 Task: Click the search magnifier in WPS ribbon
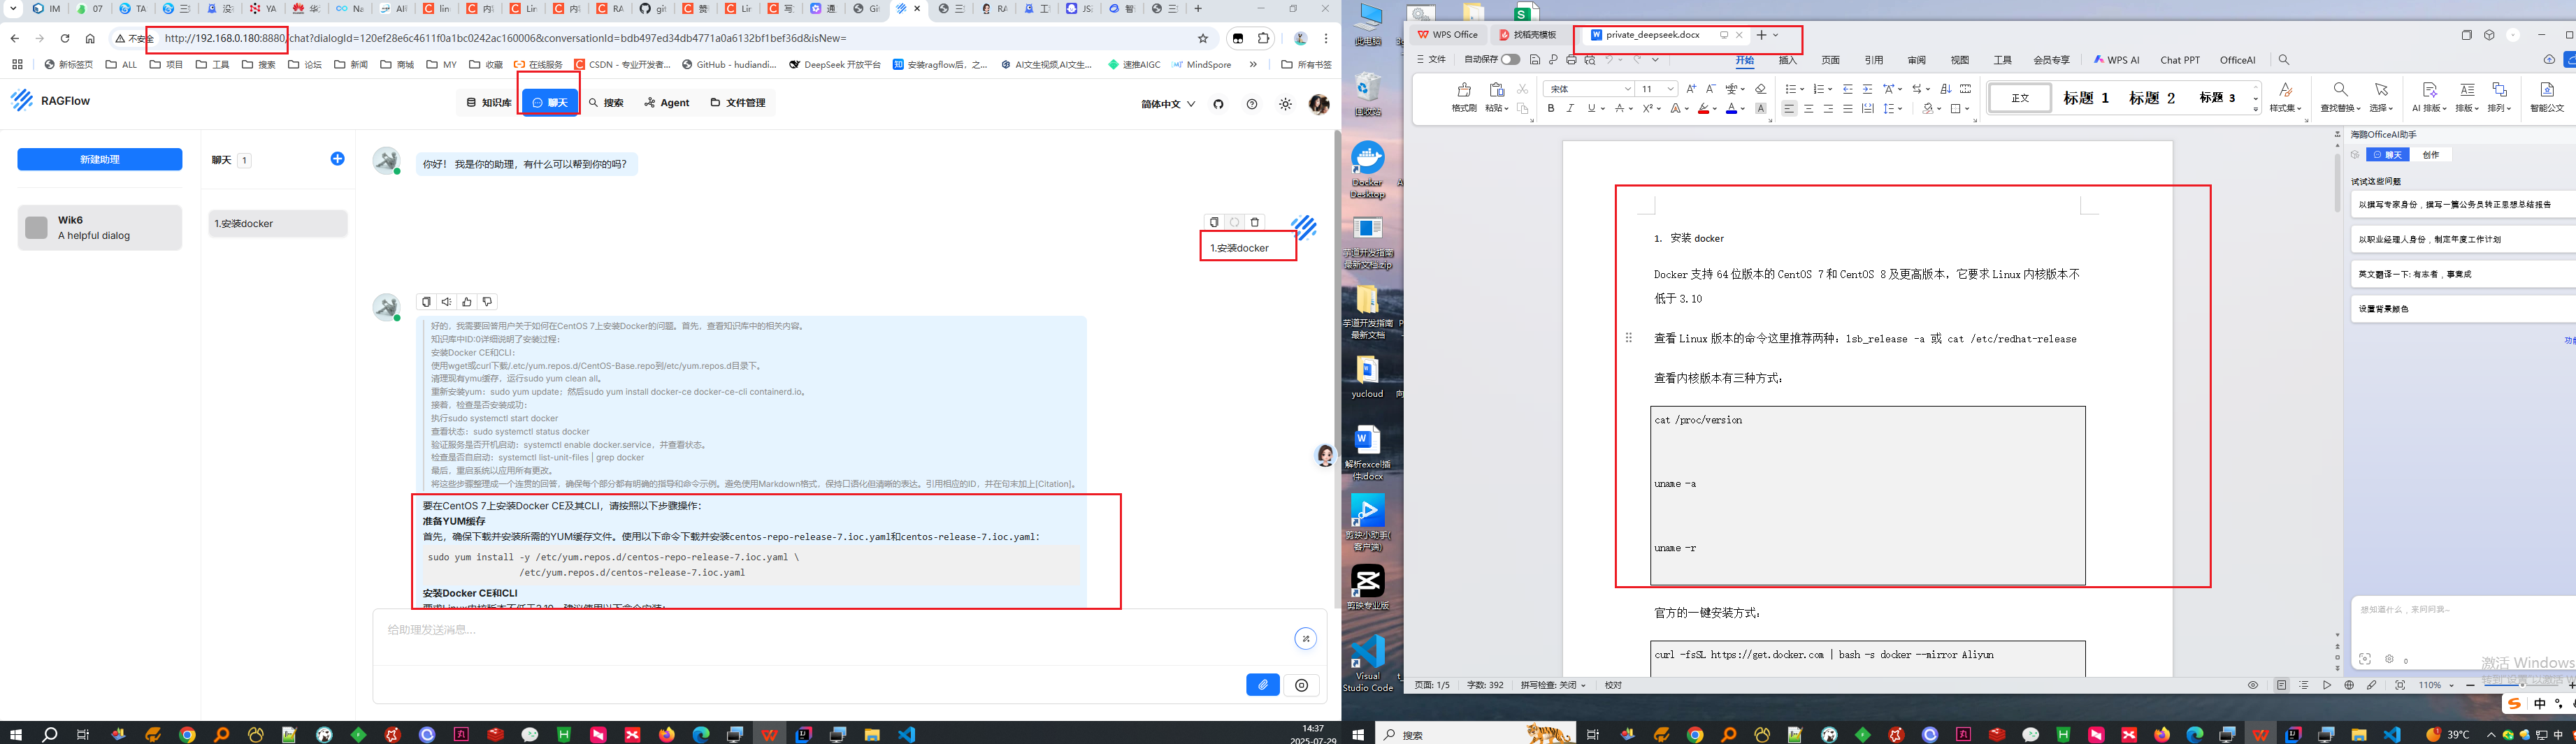pos(2283,60)
